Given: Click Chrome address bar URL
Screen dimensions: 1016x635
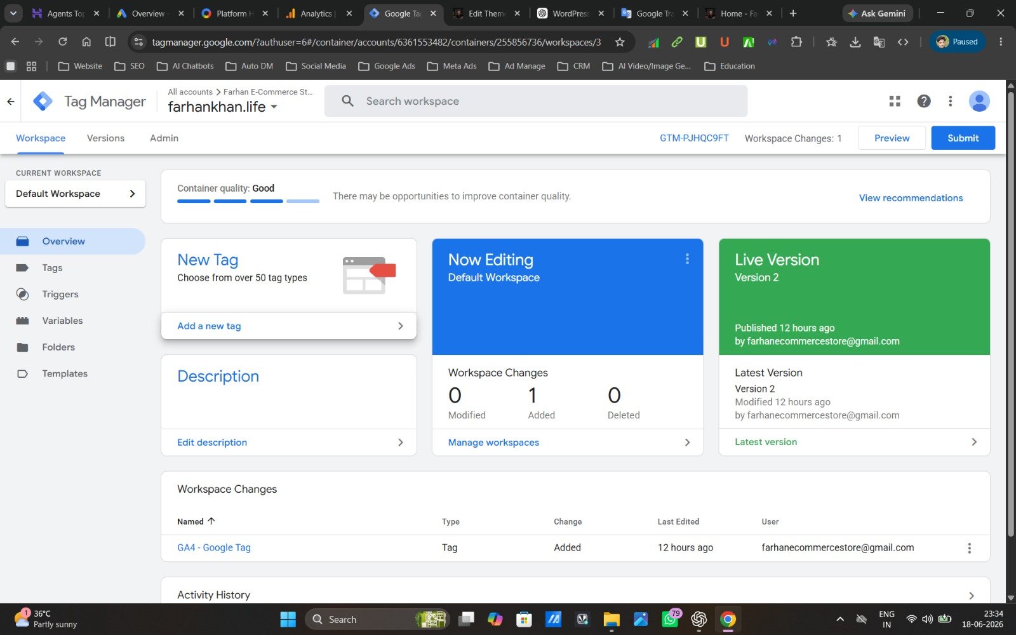Looking at the screenshot, I should 376,42.
